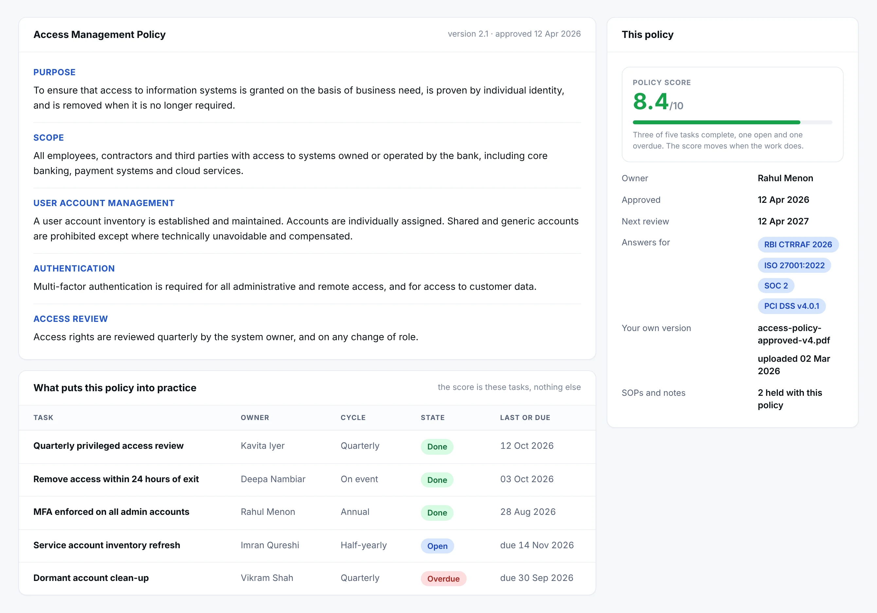Open '2 held with this policy' SOPs
This screenshot has width=877, height=613.
[790, 398]
